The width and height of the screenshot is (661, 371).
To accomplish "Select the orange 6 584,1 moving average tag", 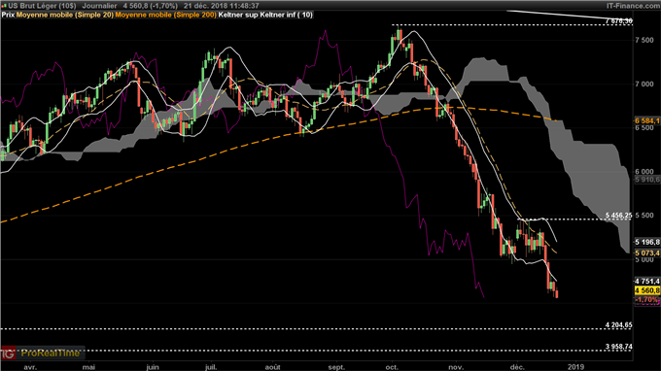I will click(647, 120).
